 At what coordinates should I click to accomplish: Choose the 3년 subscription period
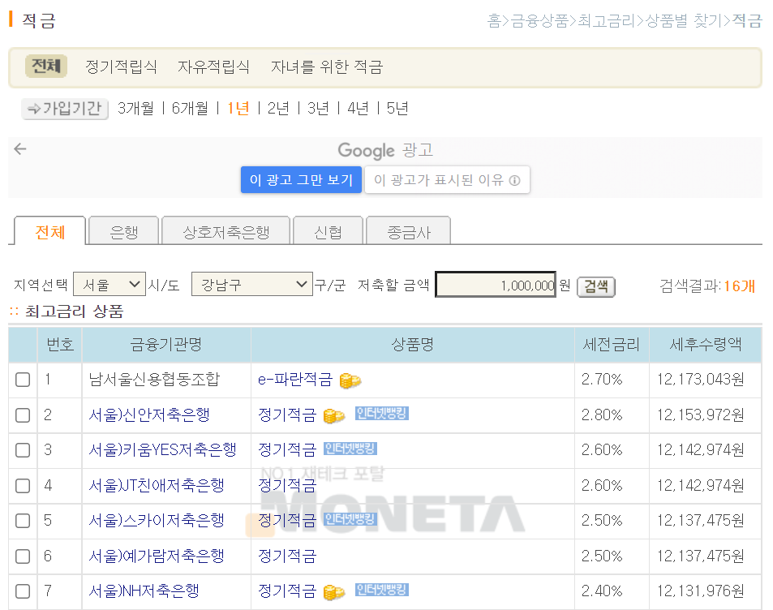pyautogui.click(x=318, y=108)
